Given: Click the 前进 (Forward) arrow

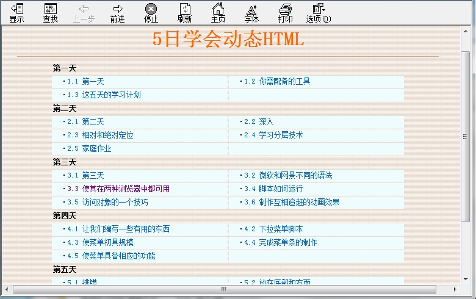Looking at the screenshot, I should point(118,13).
